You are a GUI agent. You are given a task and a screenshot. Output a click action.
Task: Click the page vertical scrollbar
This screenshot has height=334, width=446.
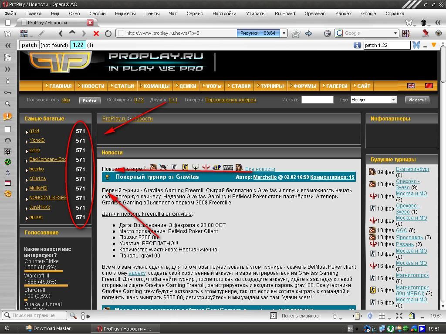coord(443,174)
